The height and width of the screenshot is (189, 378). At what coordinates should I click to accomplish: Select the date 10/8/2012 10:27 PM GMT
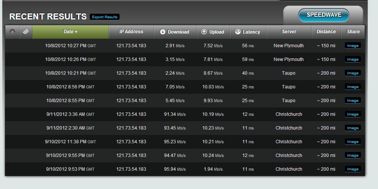pyautogui.click(x=70, y=46)
